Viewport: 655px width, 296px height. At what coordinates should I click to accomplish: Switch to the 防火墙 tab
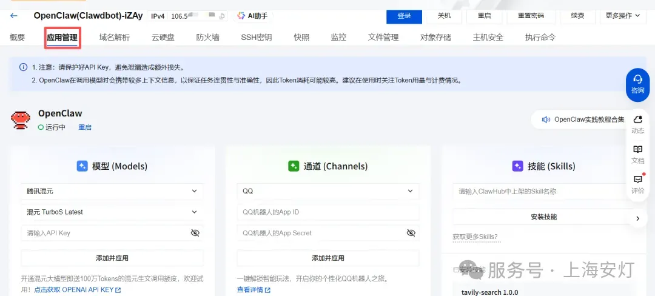(207, 37)
